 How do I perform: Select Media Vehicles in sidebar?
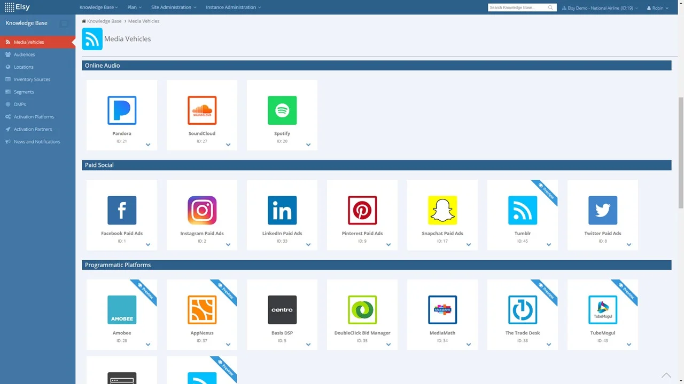pos(37,42)
